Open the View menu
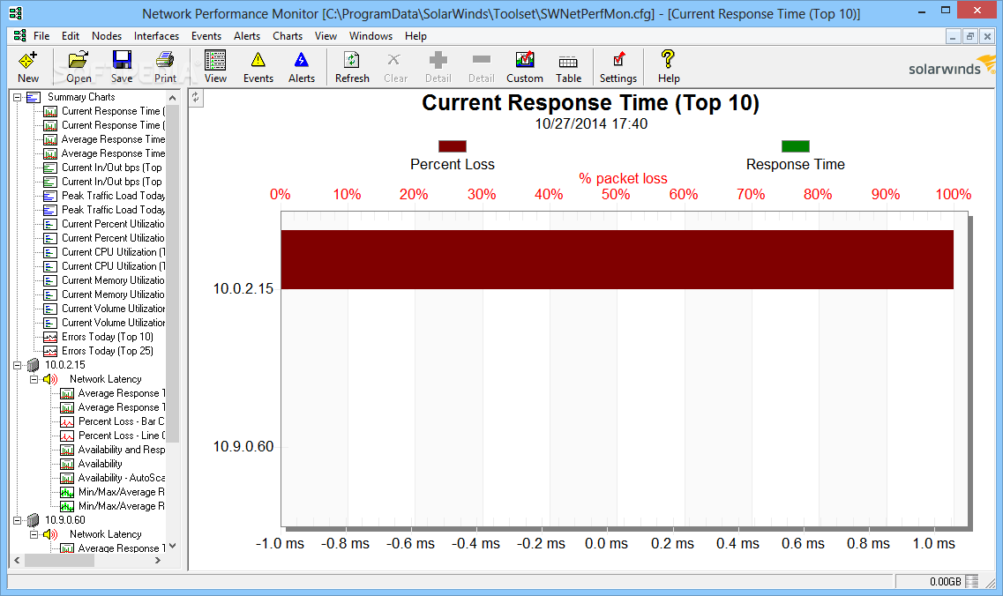Screen dimensions: 1003x596 pyautogui.click(x=326, y=36)
